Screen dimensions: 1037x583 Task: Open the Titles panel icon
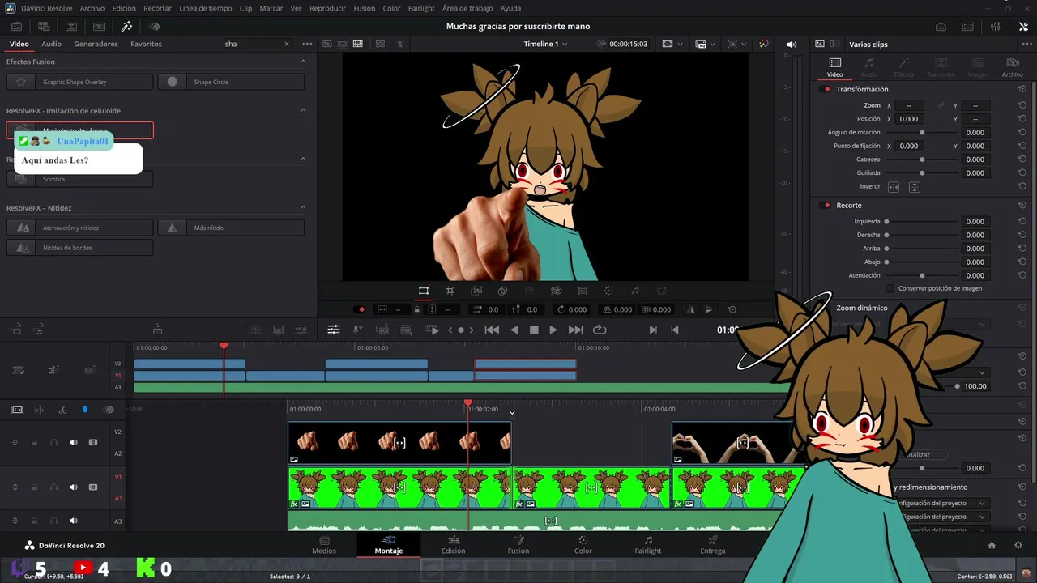(x=99, y=27)
